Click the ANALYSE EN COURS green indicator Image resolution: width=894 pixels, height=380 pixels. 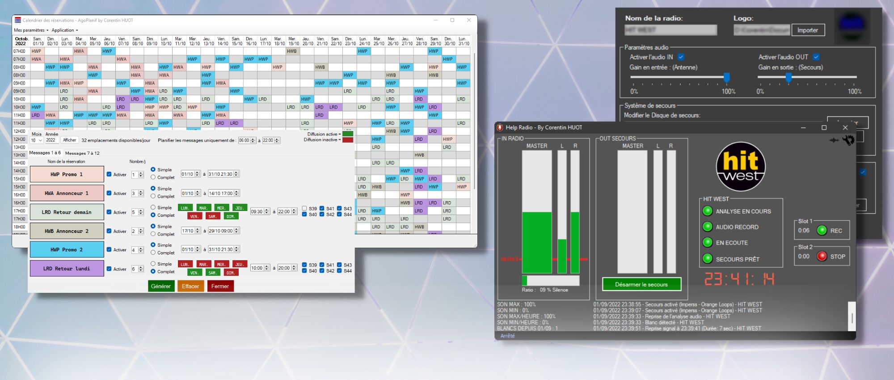pyautogui.click(x=708, y=211)
